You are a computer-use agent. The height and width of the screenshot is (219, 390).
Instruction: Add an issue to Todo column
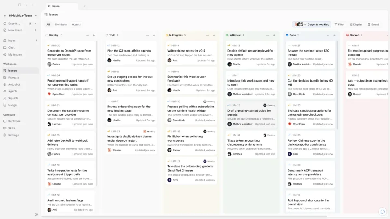coord(154,35)
